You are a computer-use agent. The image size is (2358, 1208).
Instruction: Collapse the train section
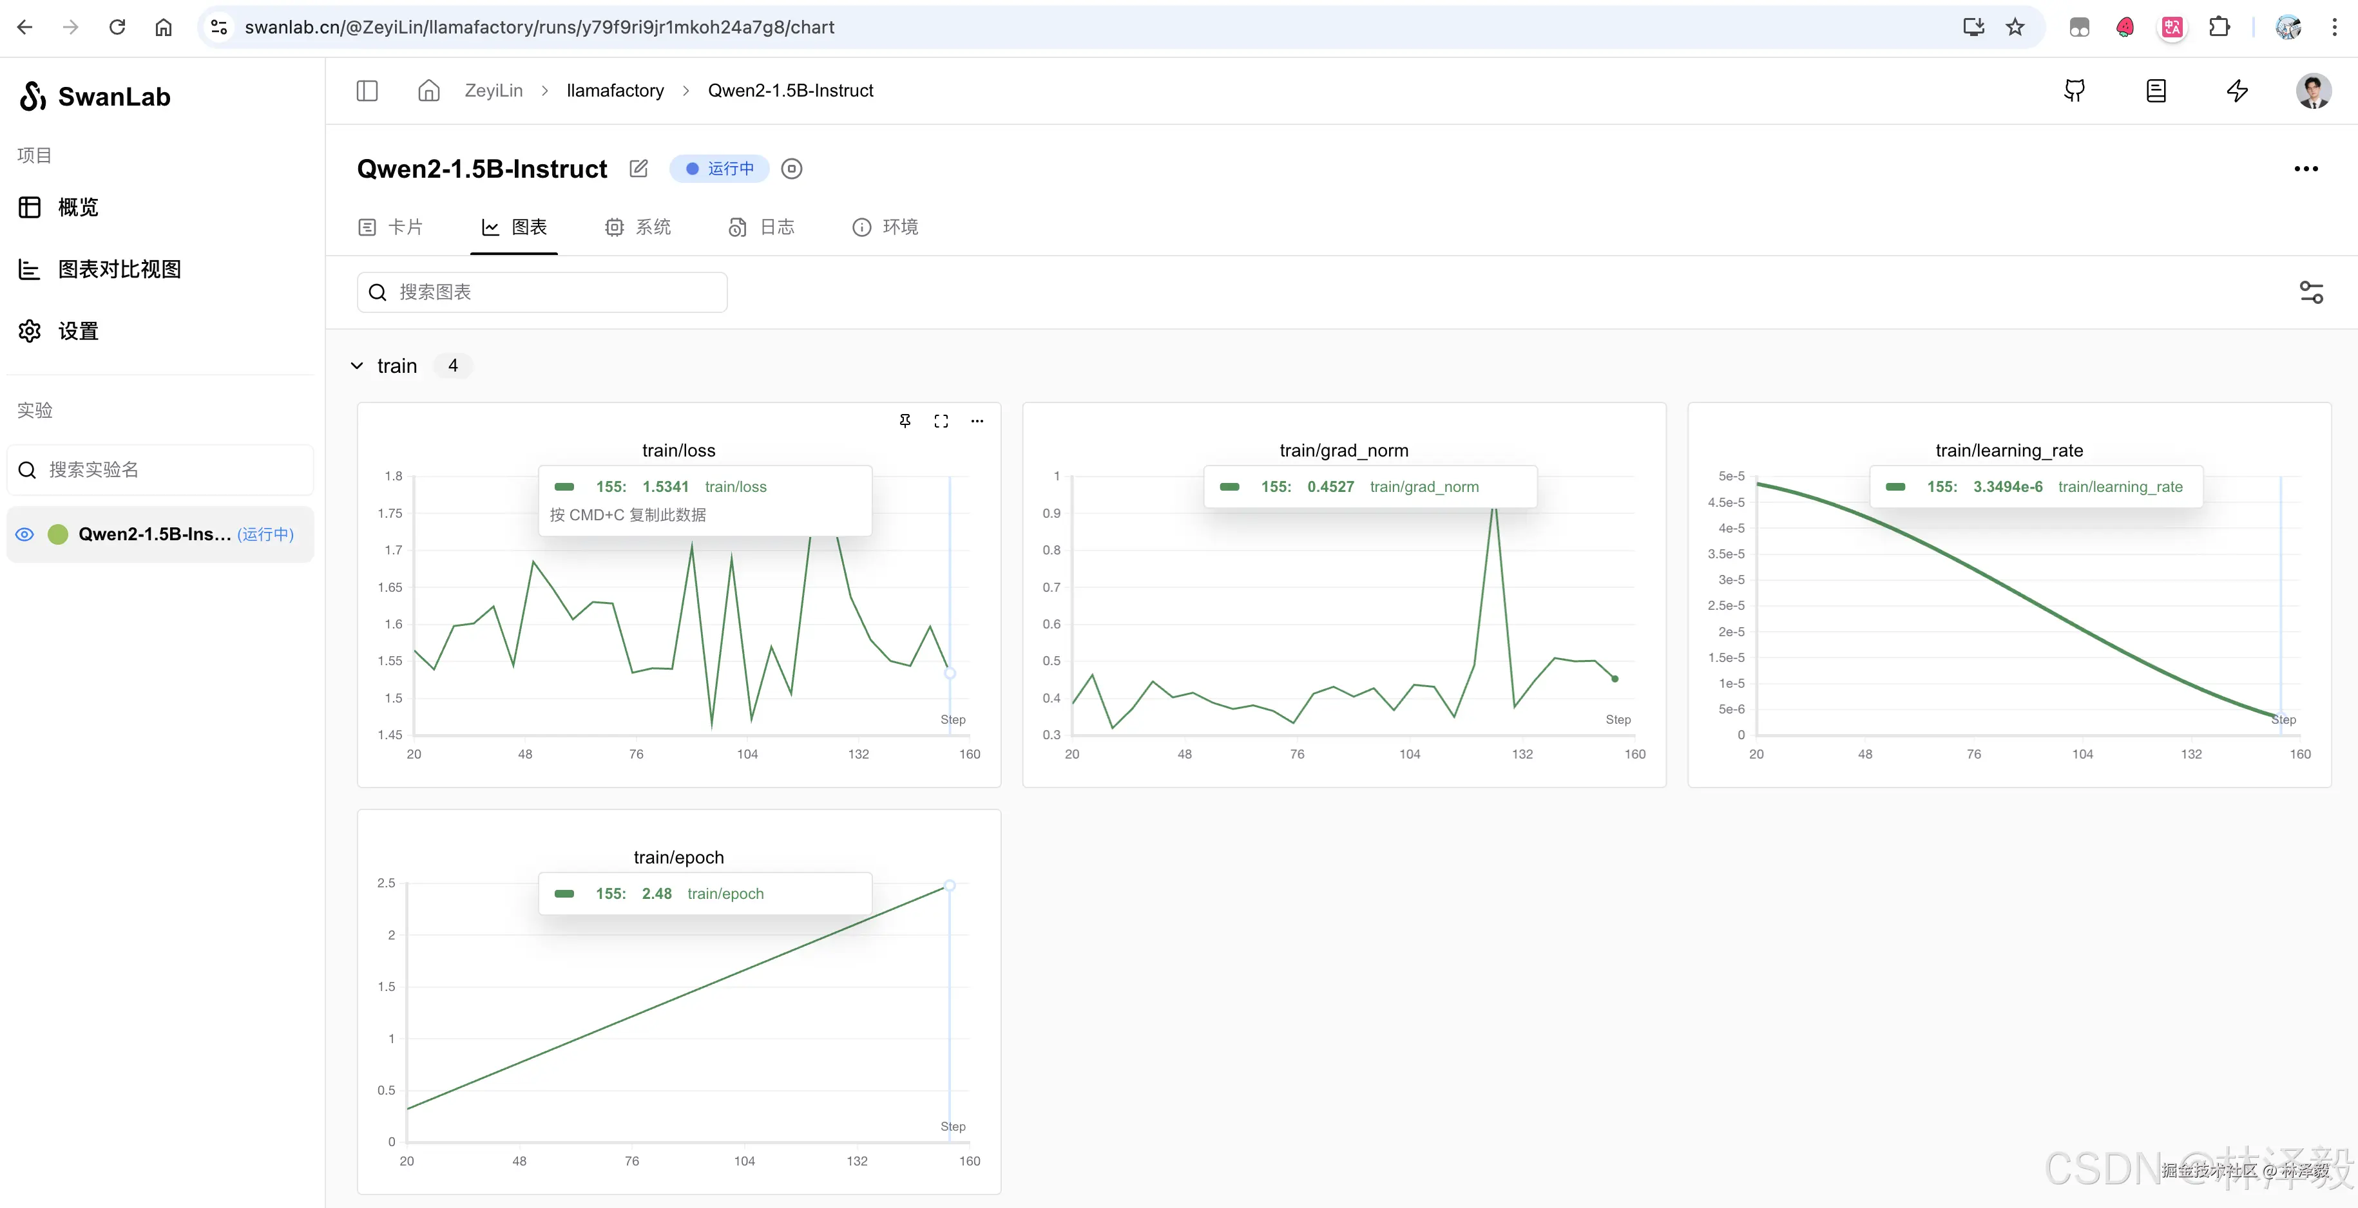pyautogui.click(x=357, y=366)
